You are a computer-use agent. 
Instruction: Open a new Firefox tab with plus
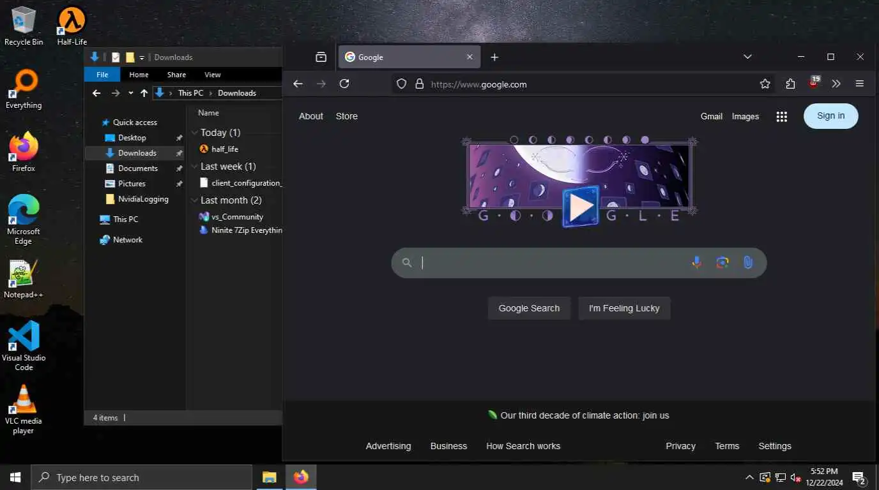click(x=494, y=57)
